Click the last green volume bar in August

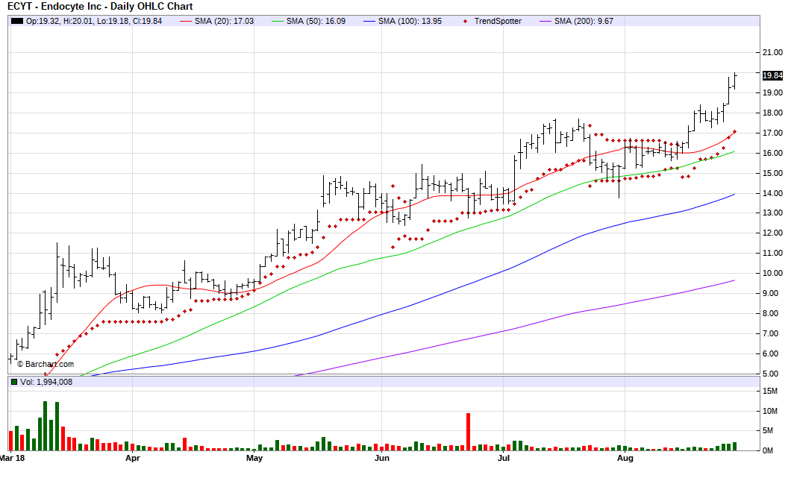point(734,446)
